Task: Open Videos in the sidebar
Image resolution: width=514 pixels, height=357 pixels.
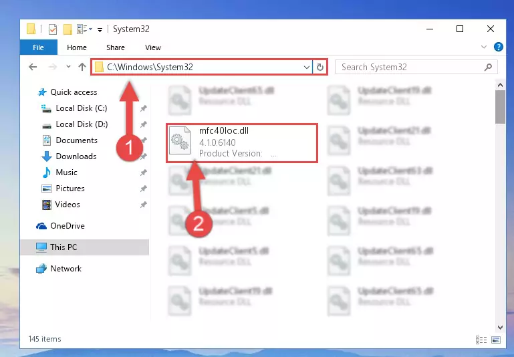Action: click(x=68, y=205)
